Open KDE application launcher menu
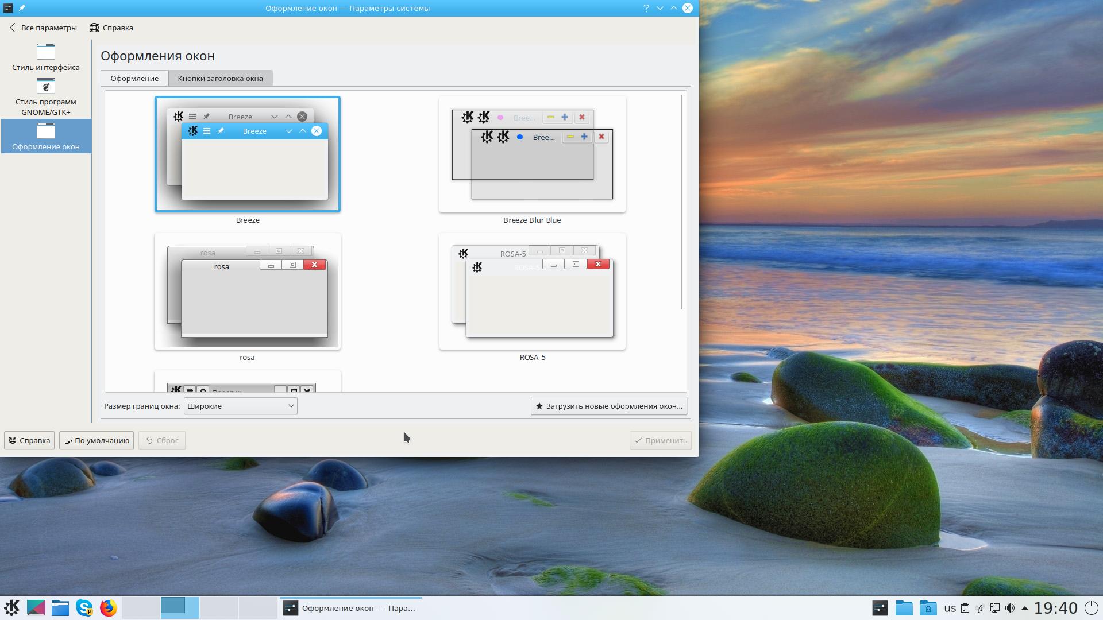The image size is (1103, 620). pyautogui.click(x=11, y=608)
